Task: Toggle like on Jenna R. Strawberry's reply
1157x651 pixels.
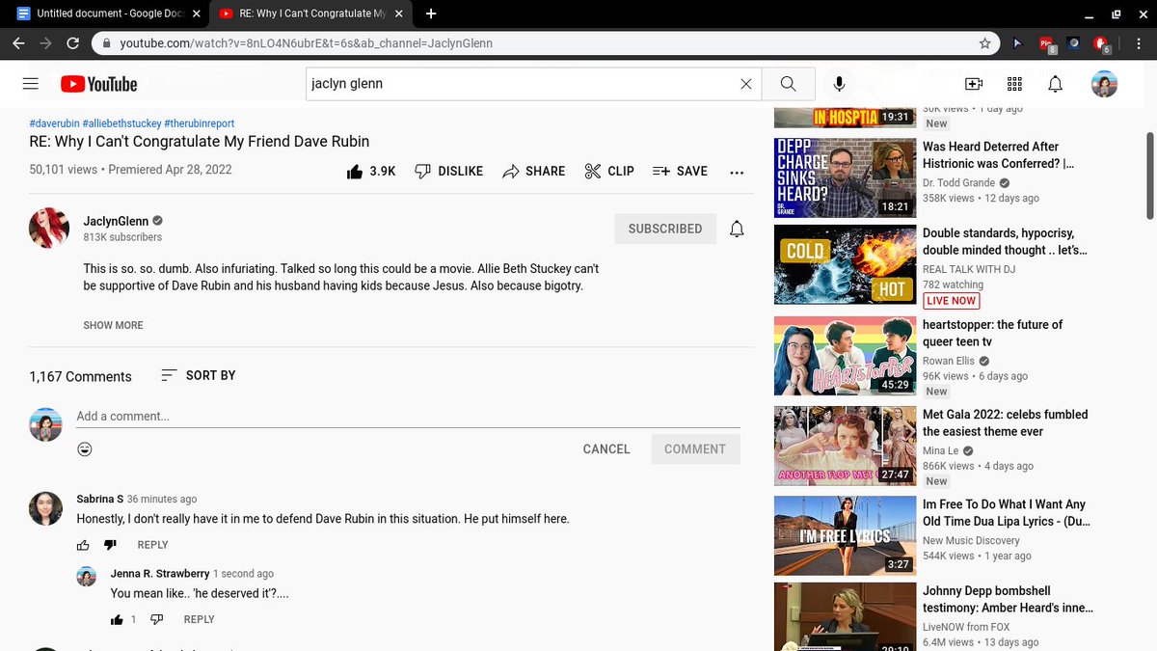Action: coord(117,619)
